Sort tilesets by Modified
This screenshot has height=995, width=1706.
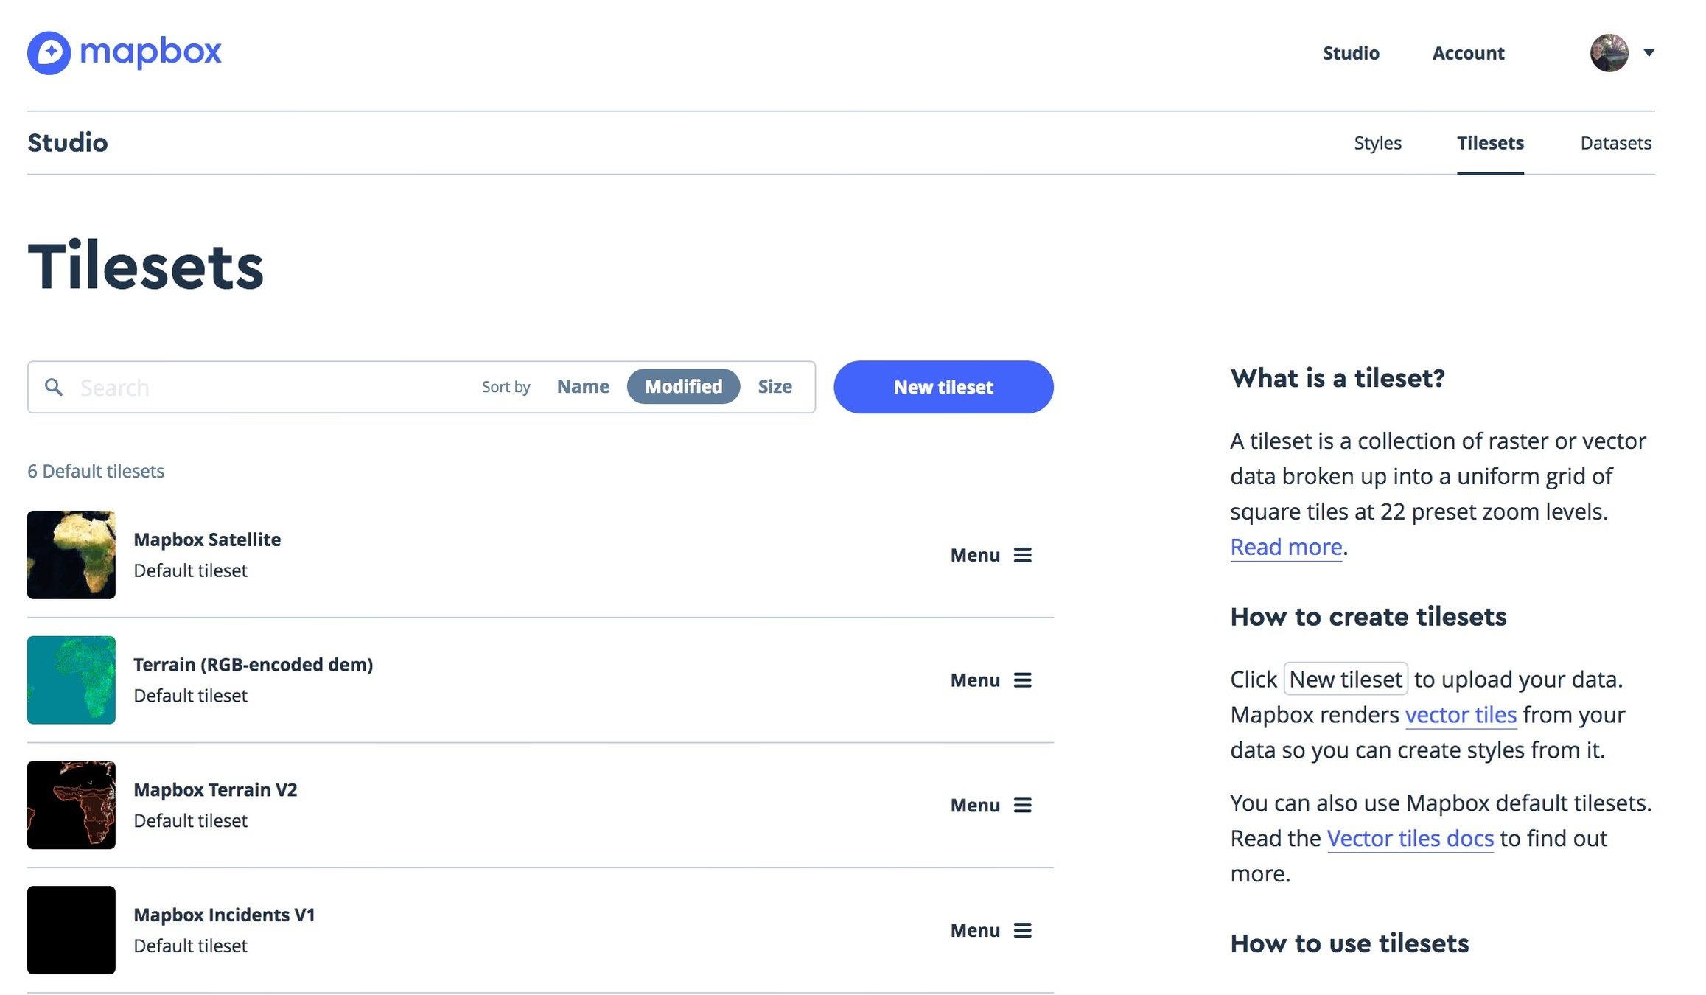(683, 387)
